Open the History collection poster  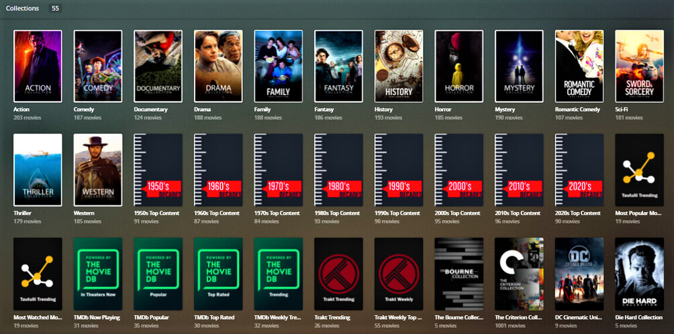(399, 66)
